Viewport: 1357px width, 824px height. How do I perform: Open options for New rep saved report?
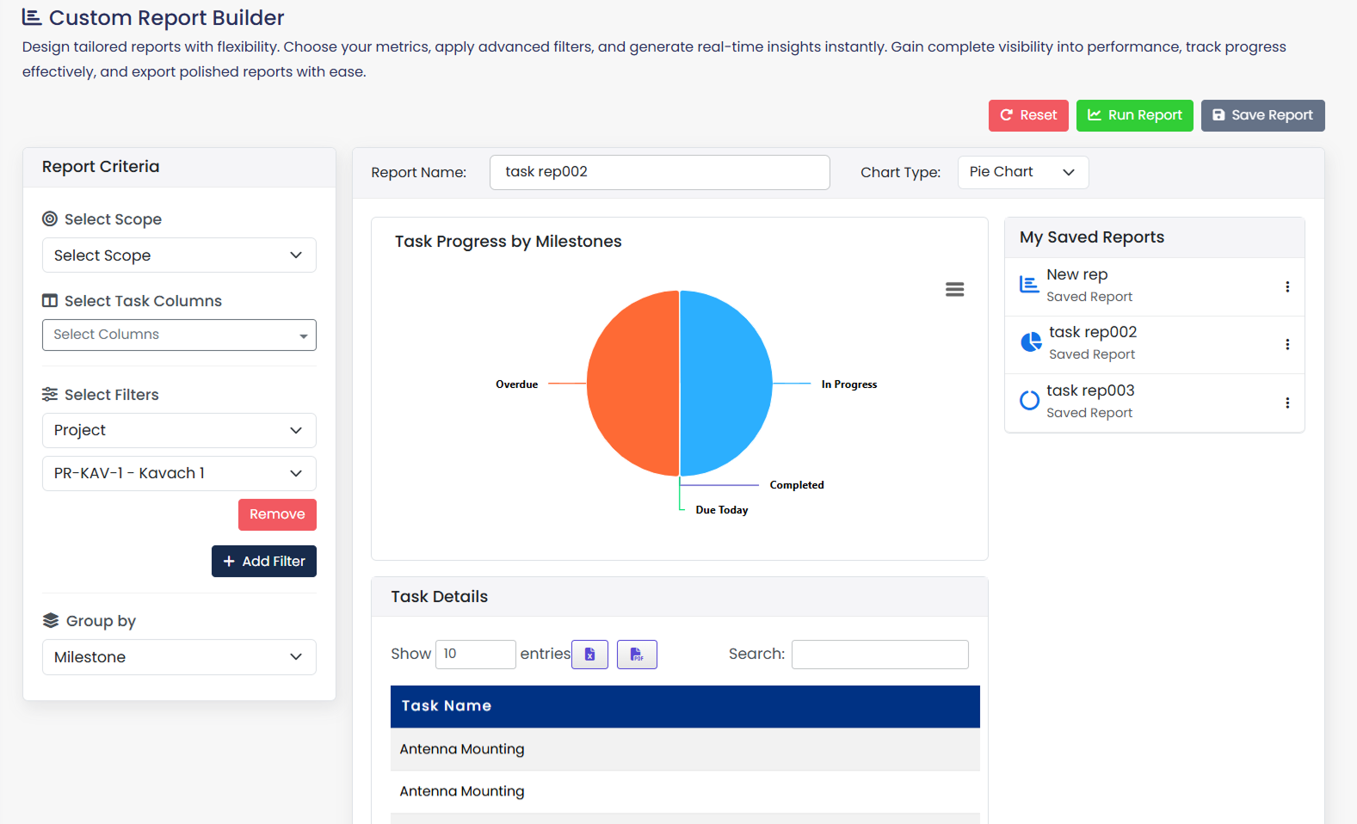pyautogui.click(x=1287, y=287)
